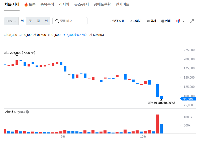This screenshot has width=201, height=141.
Task: Open the 보조지표 indicators menu
Action: click(117, 21)
